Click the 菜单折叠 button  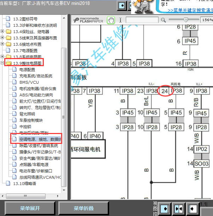pyautogui.click(x=84, y=208)
